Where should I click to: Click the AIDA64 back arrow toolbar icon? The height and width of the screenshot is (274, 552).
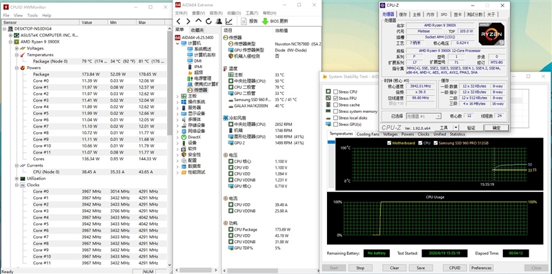tap(179, 21)
